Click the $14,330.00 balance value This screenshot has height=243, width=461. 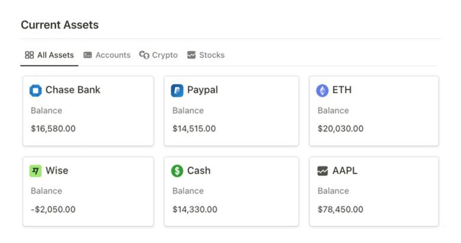(195, 209)
